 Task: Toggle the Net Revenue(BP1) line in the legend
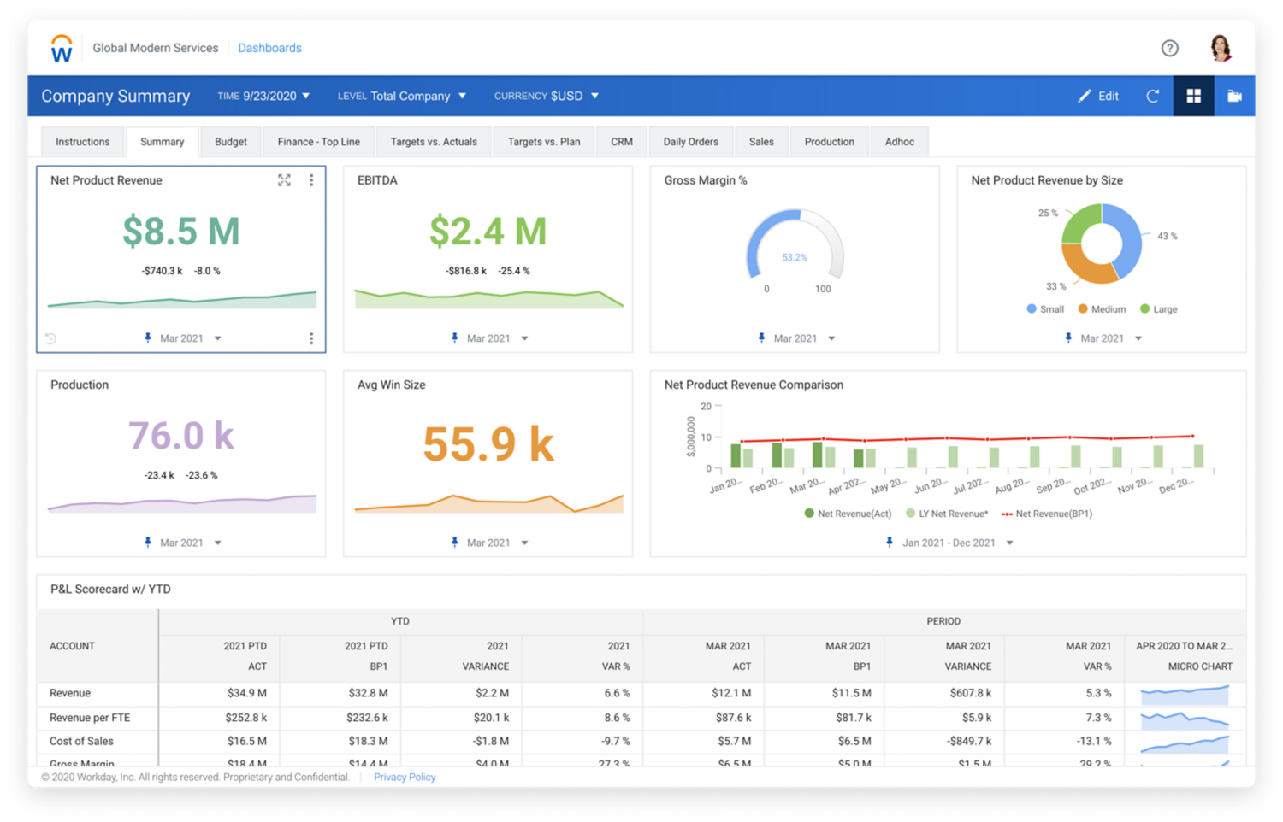tap(1049, 514)
